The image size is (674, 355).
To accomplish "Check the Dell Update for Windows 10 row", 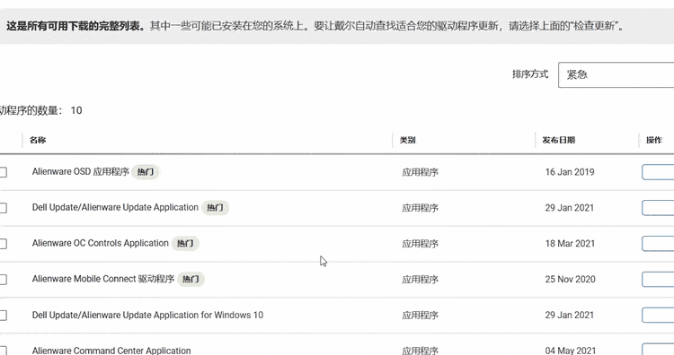I will [3, 316].
